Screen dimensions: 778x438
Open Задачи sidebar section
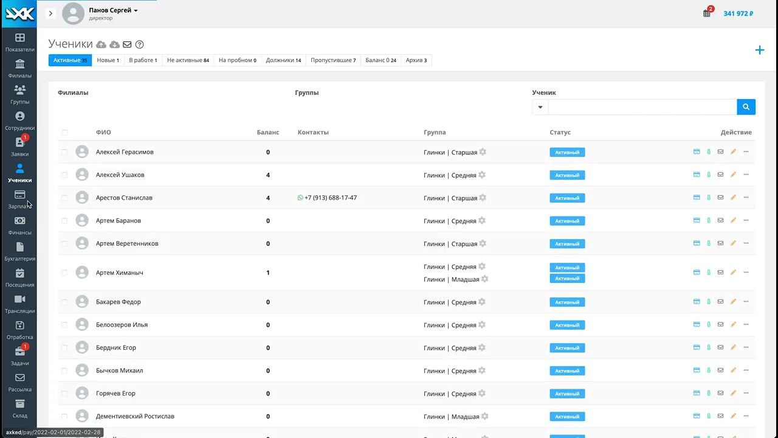pyautogui.click(x=19, y=356)
